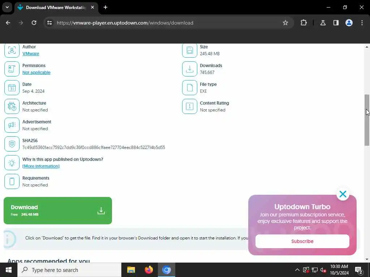
Task: Click the muted volume tray icon
Action: (323, 270)
